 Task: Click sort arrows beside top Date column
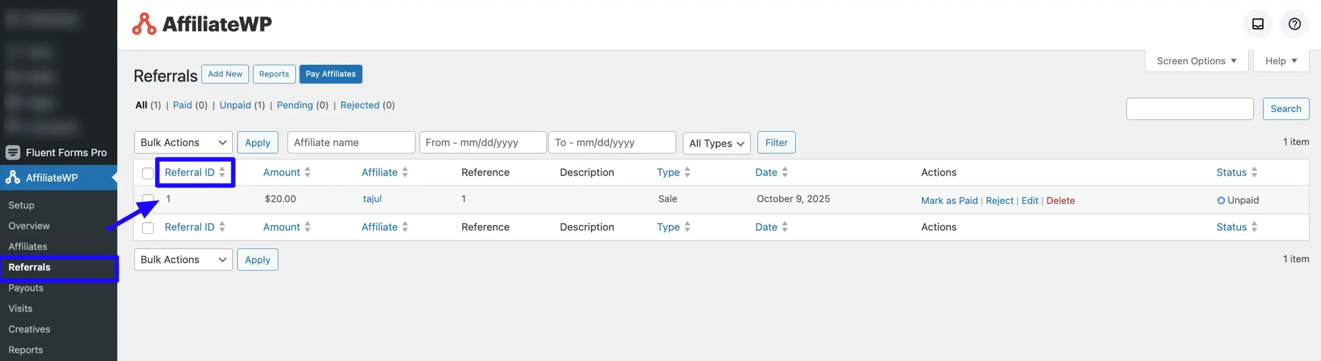(x=785, y=172)
